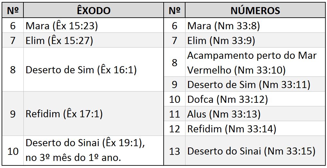Click the Deserto do Sinai (Nm 33:15) cell
This screenshot has width=327, height=168.
pos(251,151)
